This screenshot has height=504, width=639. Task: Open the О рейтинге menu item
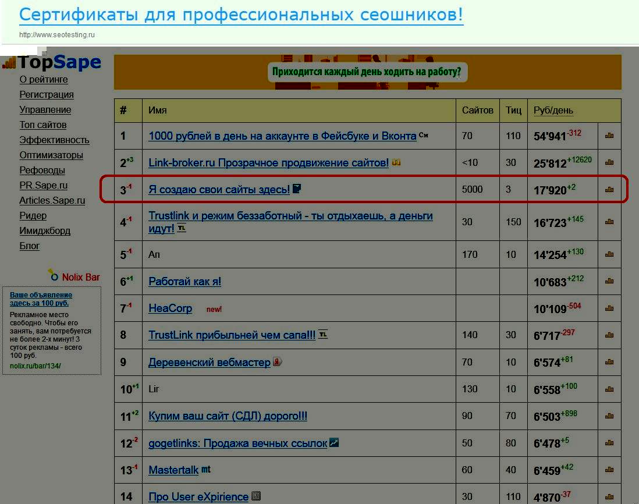click(x=44, y=80)
